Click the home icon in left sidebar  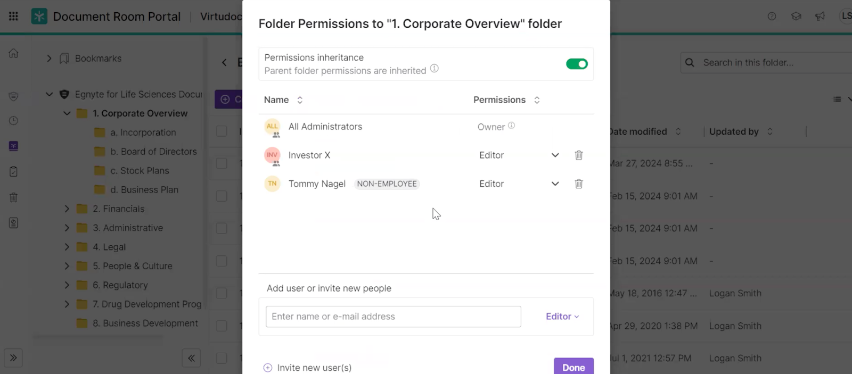coord(14,53)
